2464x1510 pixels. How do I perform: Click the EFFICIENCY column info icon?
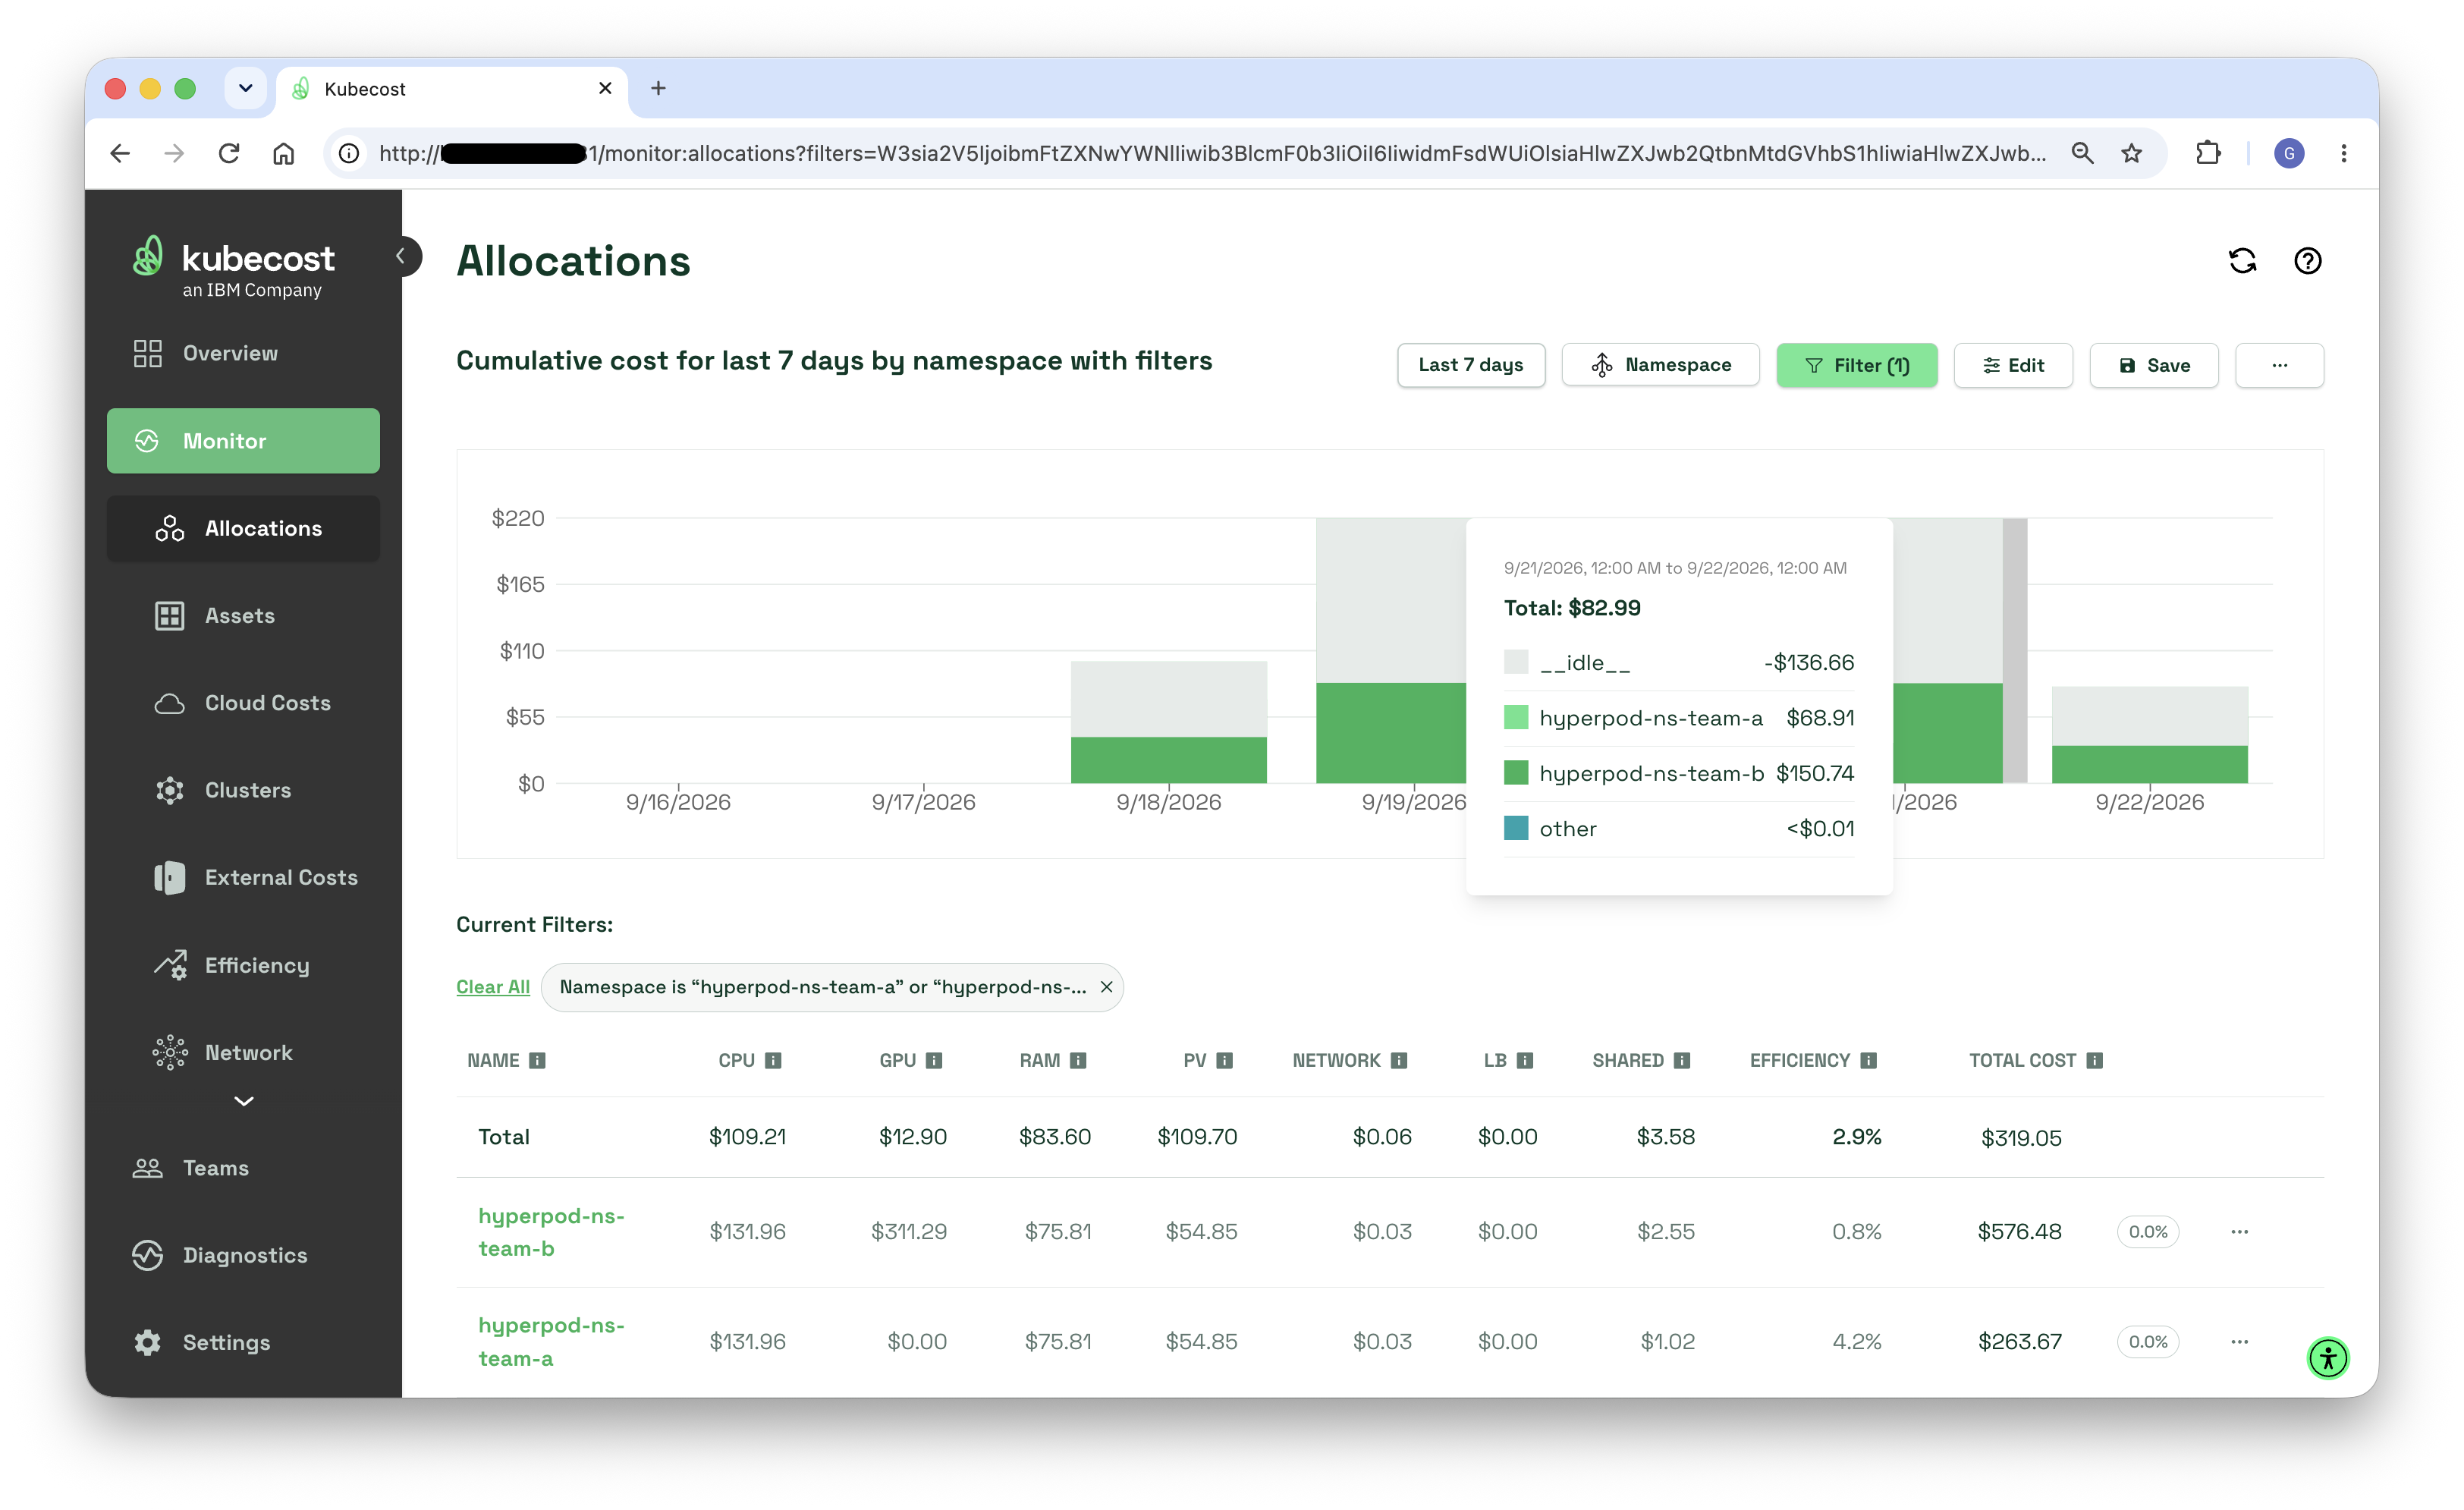point(1868,1060)
